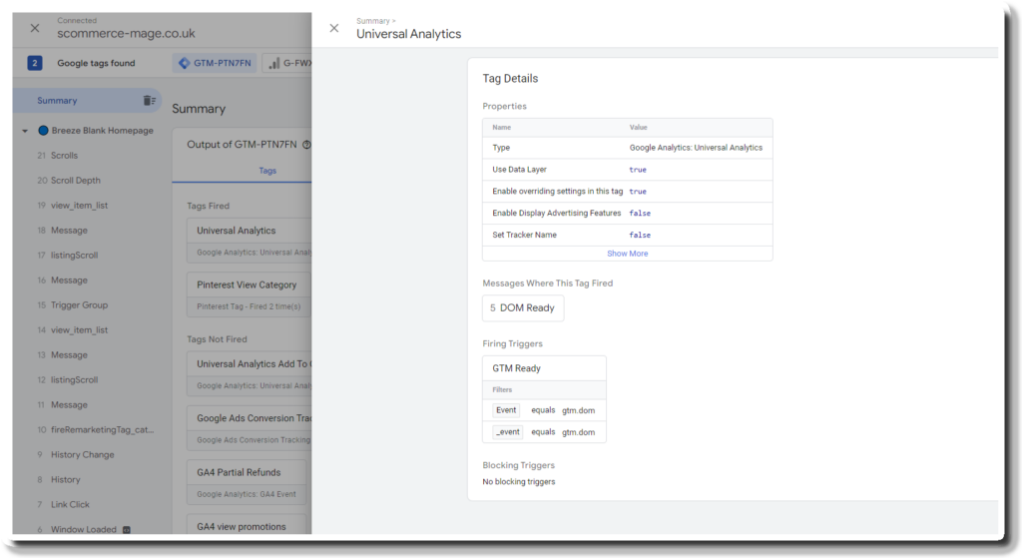Select the G-FW Google Analytics tag chip
Image resolution: width=1022 pixels, height=558 pixels.
click(288, 63)
